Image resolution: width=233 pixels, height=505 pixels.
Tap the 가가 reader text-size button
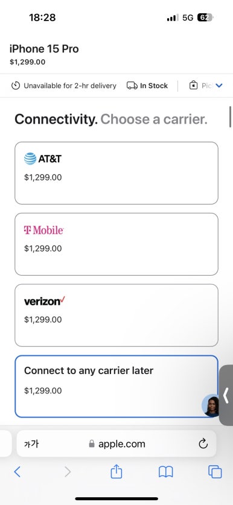coord(31,444)
